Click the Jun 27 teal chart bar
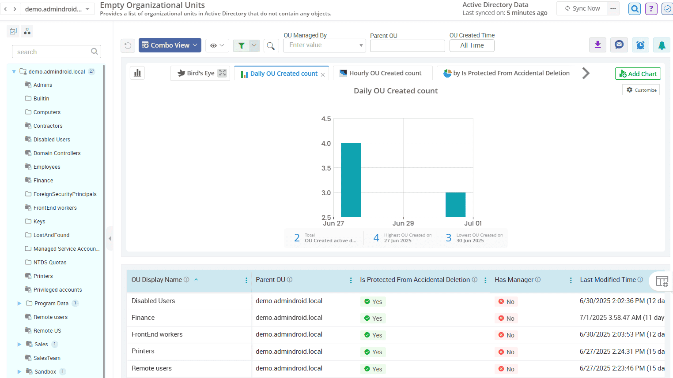The image size is (673, 378). tap(351, 180)
